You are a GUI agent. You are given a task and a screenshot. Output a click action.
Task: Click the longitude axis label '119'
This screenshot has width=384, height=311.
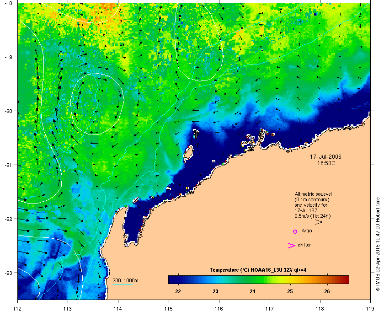pos(370,308)
